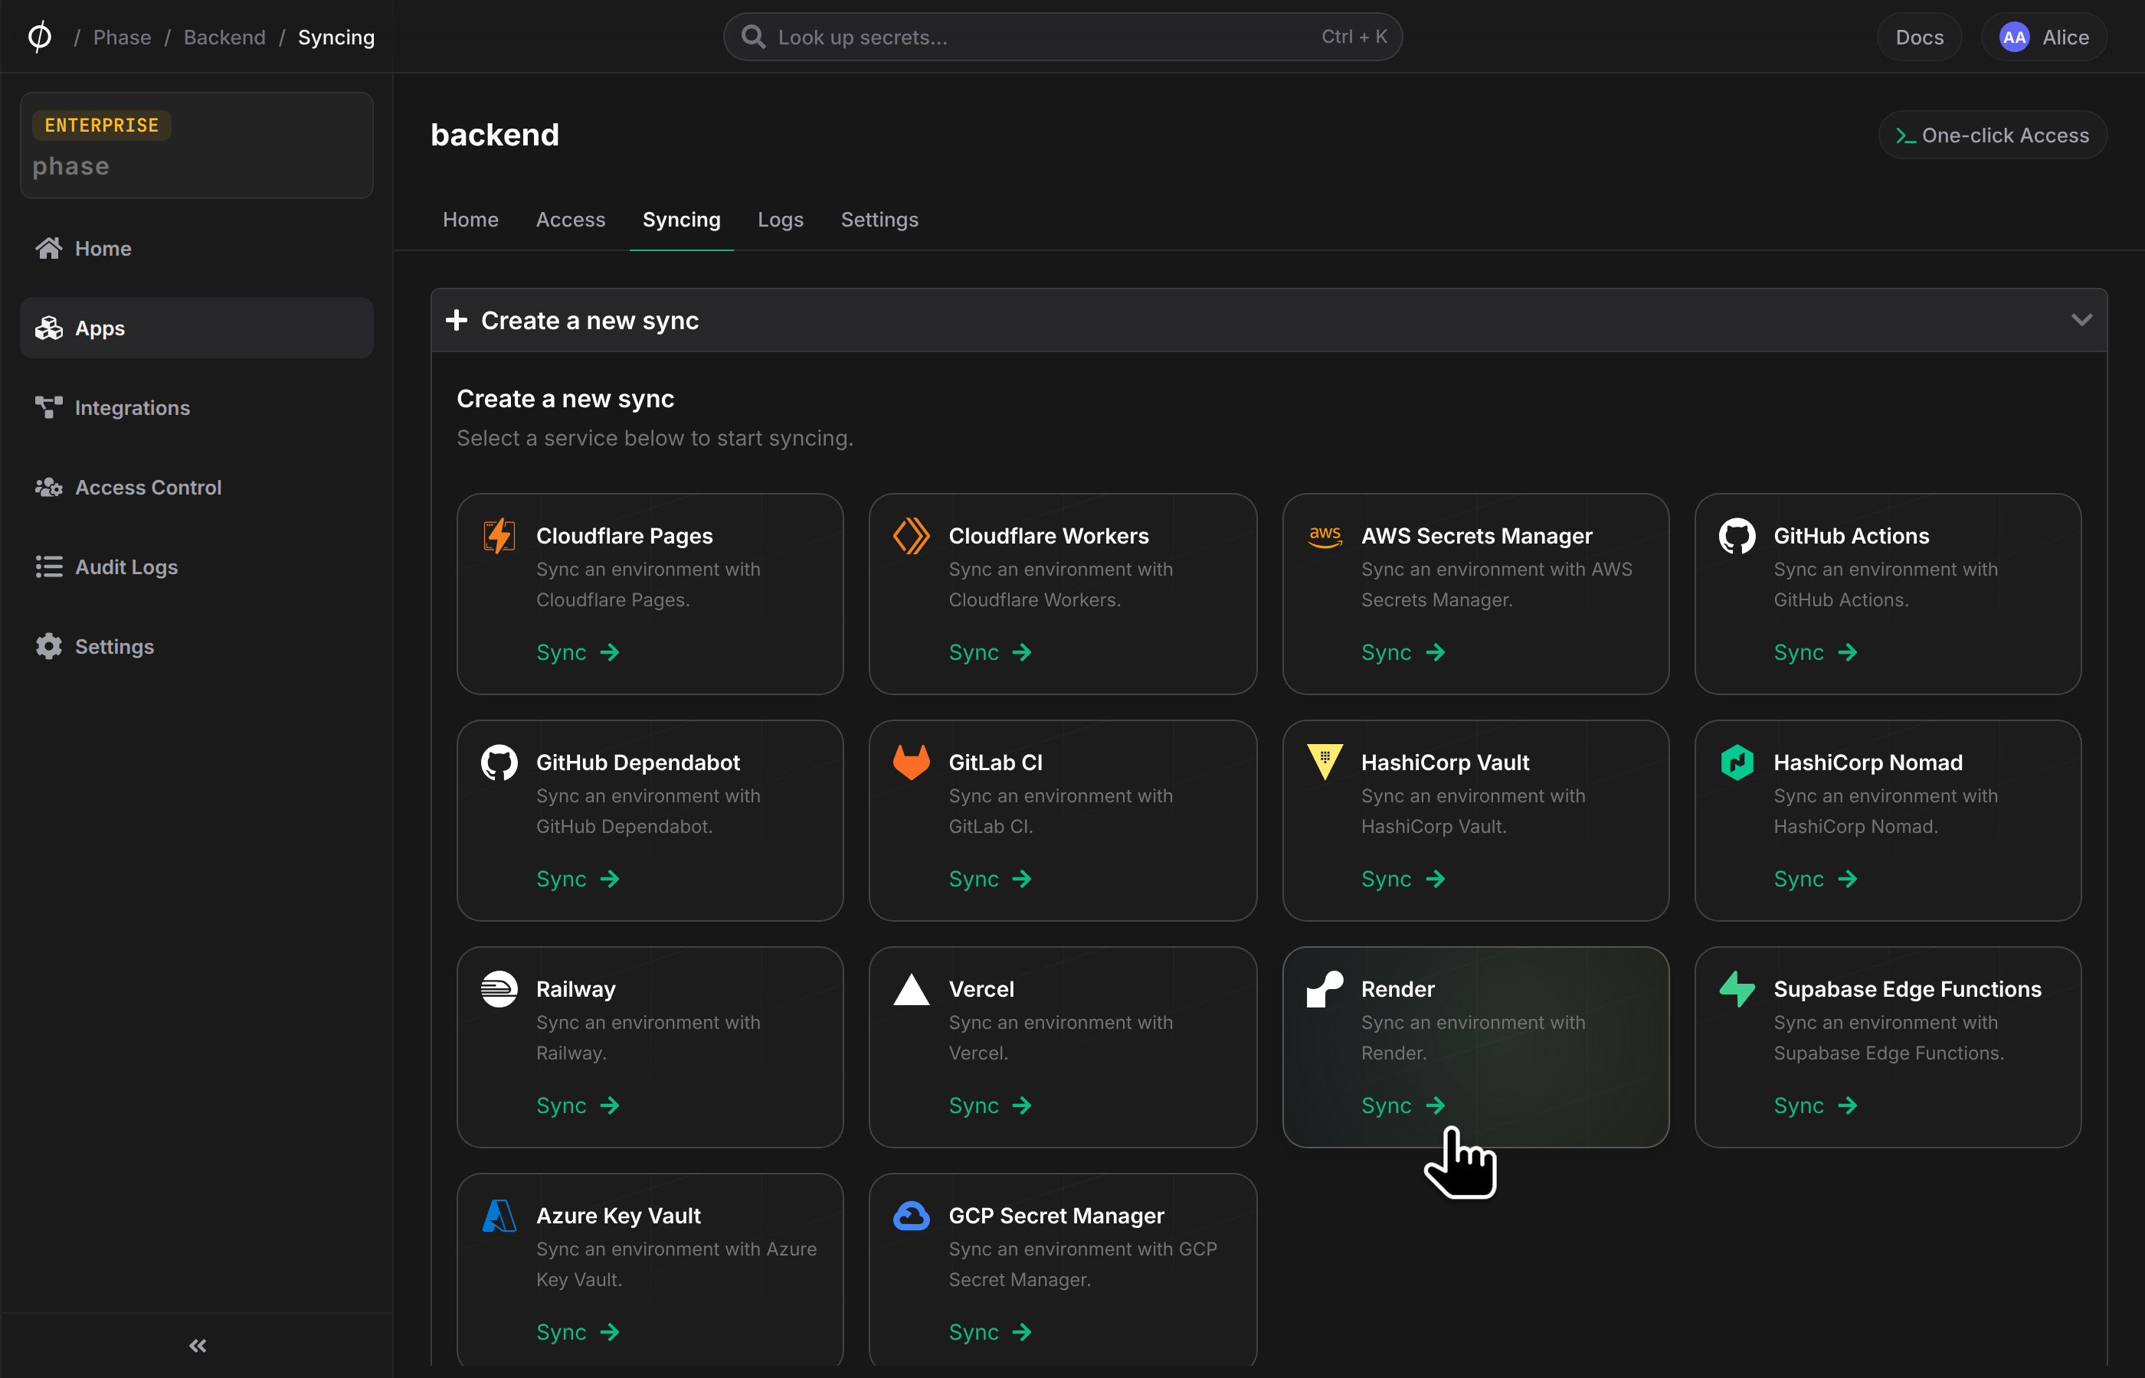Click the Vercel triangle icon
This screenshot has height=1378, width=2145.
tap(912, 989)
